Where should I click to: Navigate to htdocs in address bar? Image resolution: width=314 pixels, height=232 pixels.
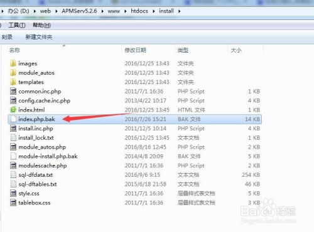point(139,11)
